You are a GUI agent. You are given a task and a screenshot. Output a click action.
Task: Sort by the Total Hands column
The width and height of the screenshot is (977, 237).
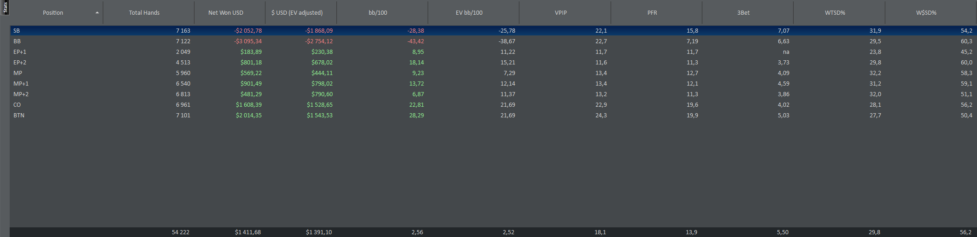[144, 13]
